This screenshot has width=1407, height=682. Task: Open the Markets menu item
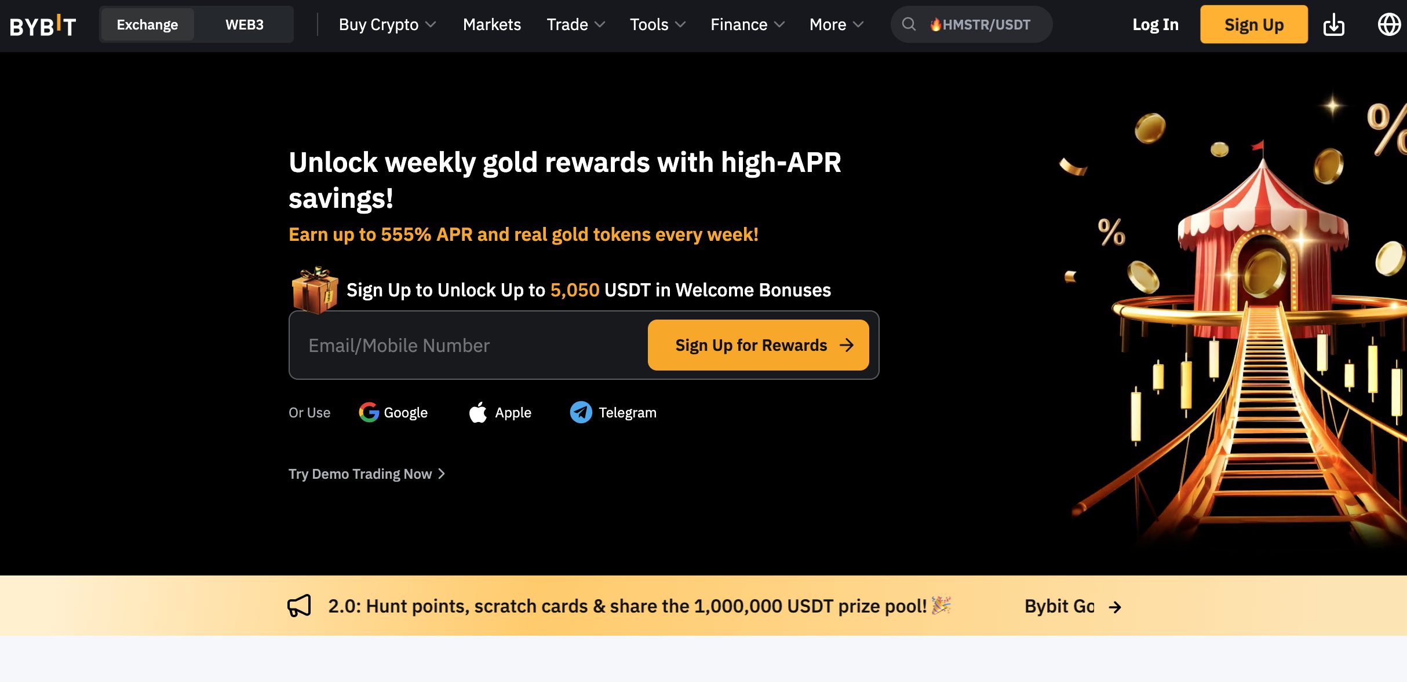pos(491,24)
